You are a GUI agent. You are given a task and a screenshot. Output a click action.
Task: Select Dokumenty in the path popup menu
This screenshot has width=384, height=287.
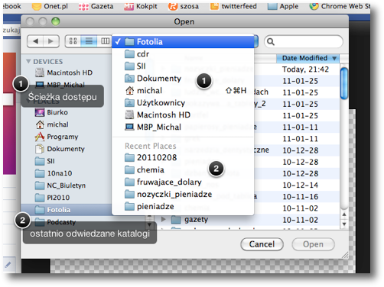[183, 79]
